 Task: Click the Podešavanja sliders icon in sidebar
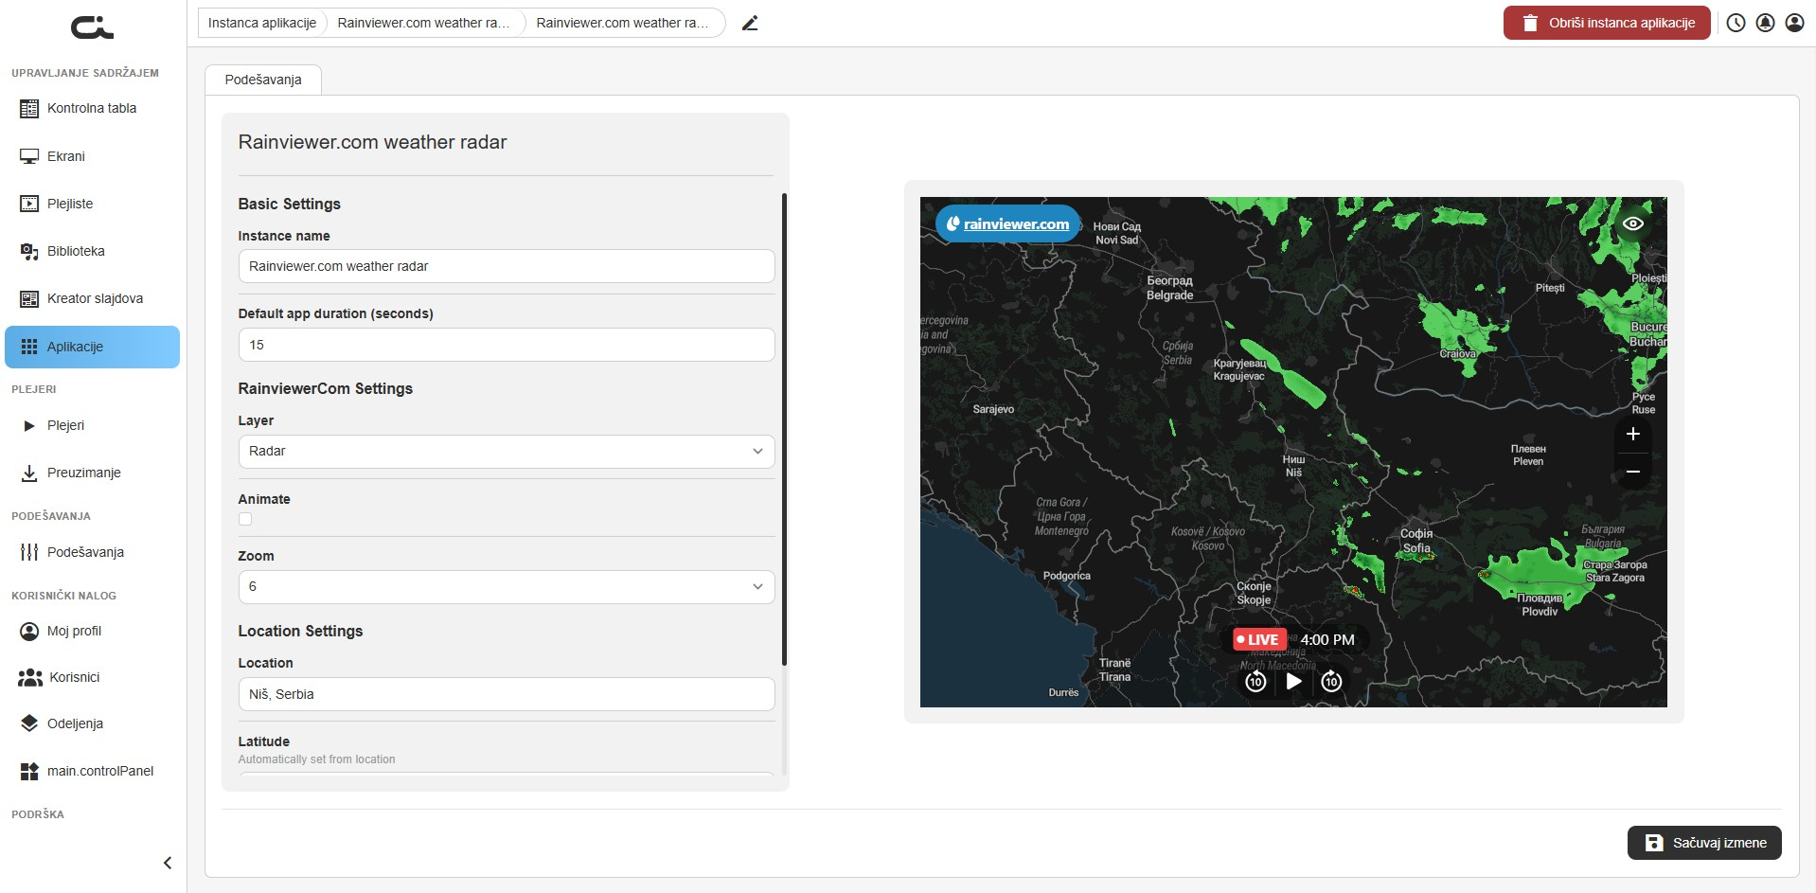(29, 552)
